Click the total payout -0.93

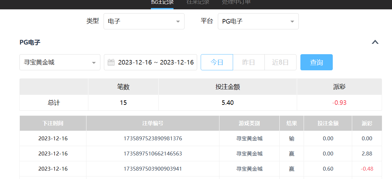pyautogui.click(x=339, y=103)
